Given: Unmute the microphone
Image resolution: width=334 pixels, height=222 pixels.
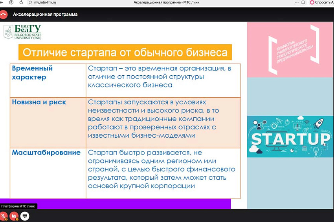Looking at the screenshot, I should [4, 216].
